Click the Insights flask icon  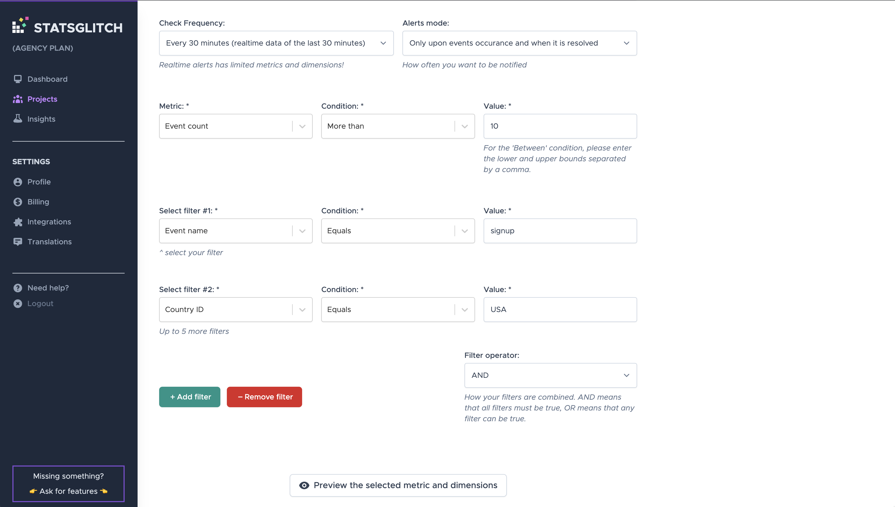point(18,119)
